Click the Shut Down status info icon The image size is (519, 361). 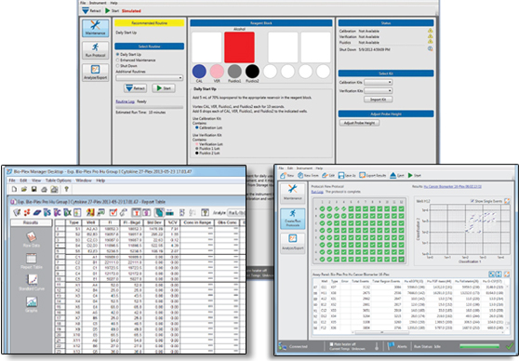(x=430, y=48)
